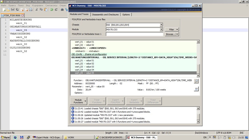Click the Find binoculars icon in Notepad++

click(62, 10)
